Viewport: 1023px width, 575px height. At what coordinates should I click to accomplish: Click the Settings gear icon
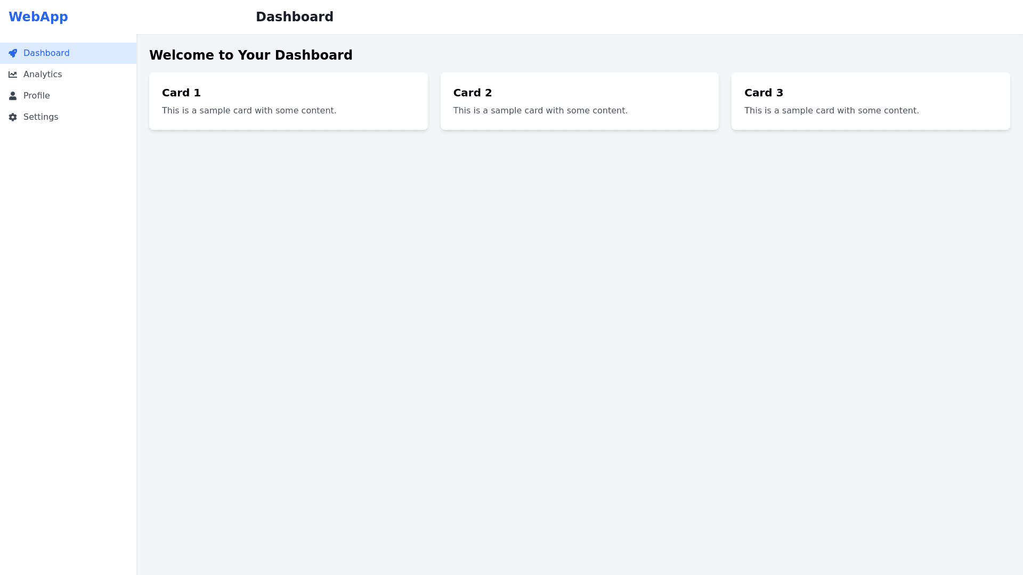tap(13, 117)
